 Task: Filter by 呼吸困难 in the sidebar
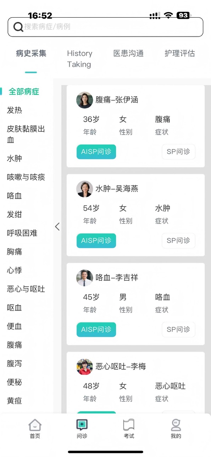tap(22, 233)
